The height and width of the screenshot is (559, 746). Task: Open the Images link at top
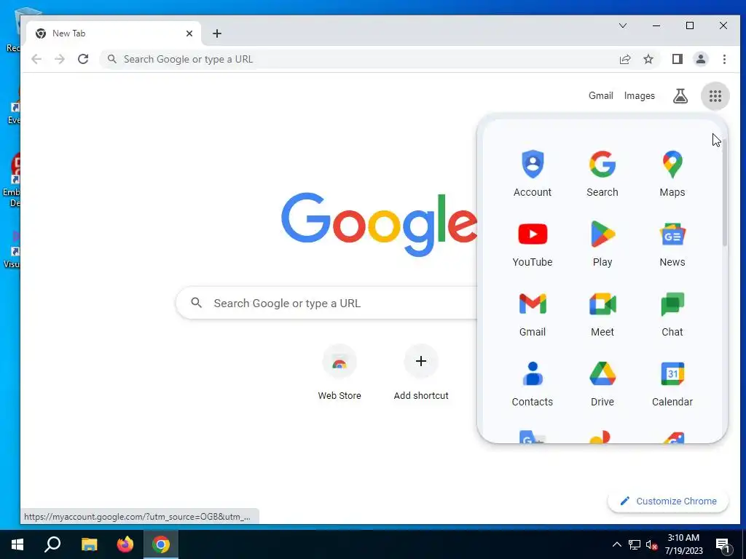[x=639, y=95]
